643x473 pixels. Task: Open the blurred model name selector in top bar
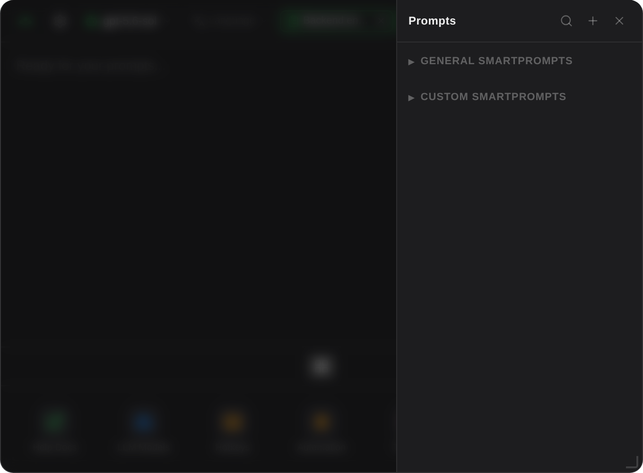(x=123, y=21)
